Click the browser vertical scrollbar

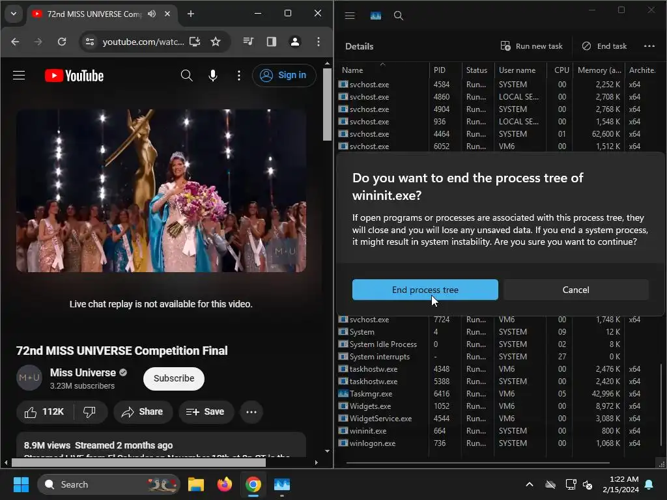[327, 104]
